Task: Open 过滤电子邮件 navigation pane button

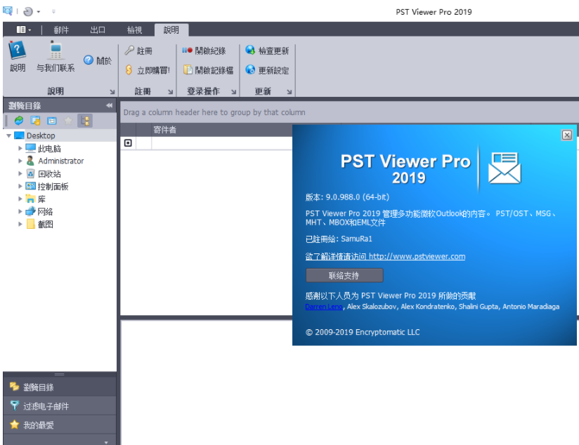Action: 60,406
